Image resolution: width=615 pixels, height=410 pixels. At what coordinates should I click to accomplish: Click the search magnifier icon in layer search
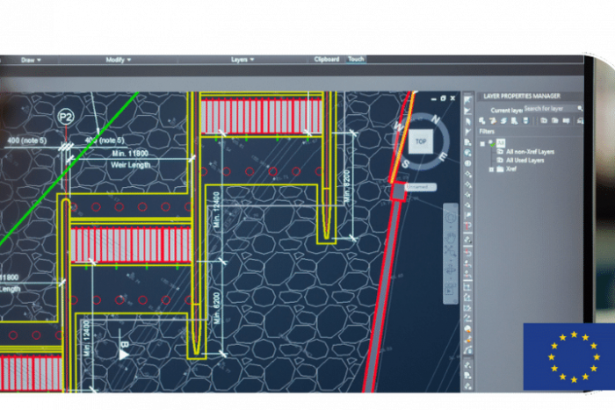tap(577, 108)
